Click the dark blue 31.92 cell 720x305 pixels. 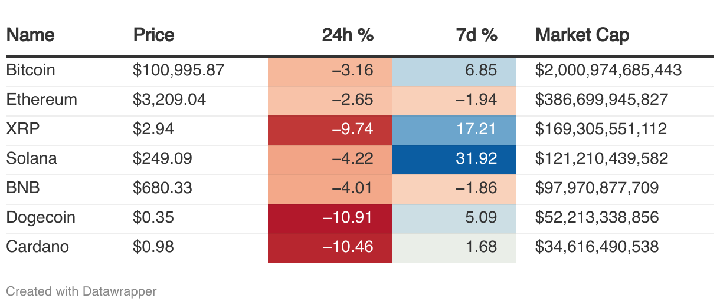point(454,160)
